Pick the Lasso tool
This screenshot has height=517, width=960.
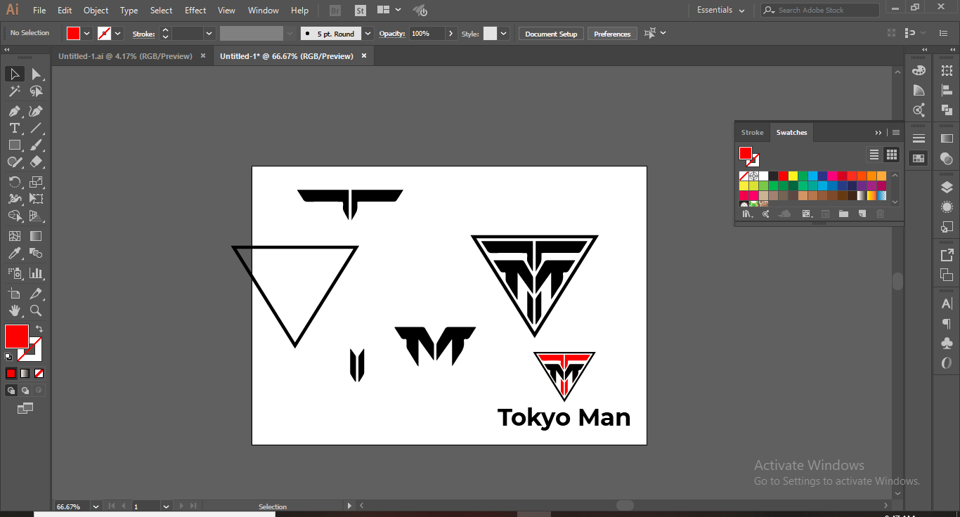(36, 91)
